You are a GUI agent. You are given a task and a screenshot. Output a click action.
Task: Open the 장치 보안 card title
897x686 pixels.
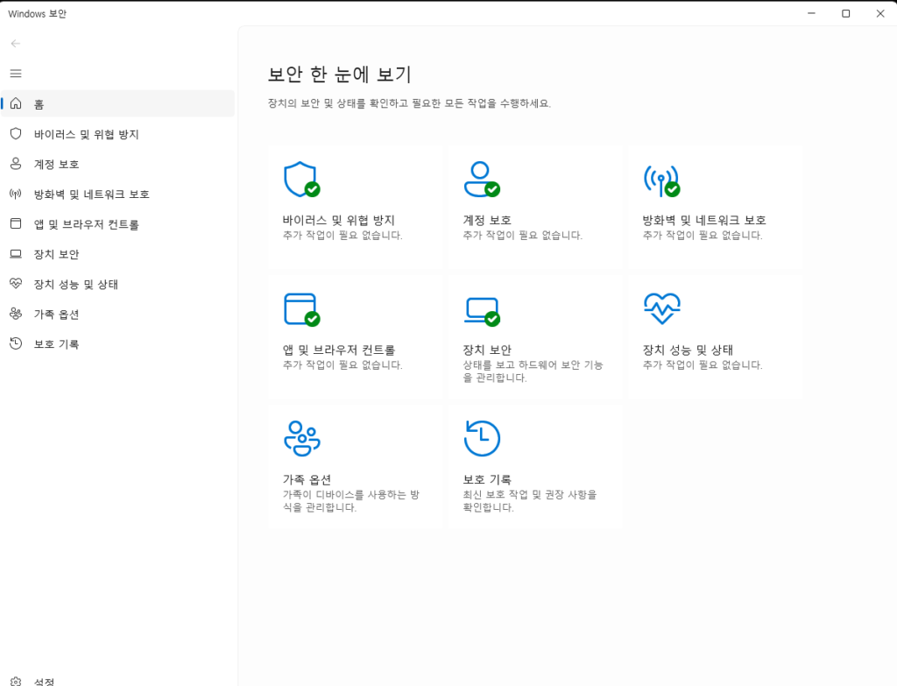[x=487, y=350]
